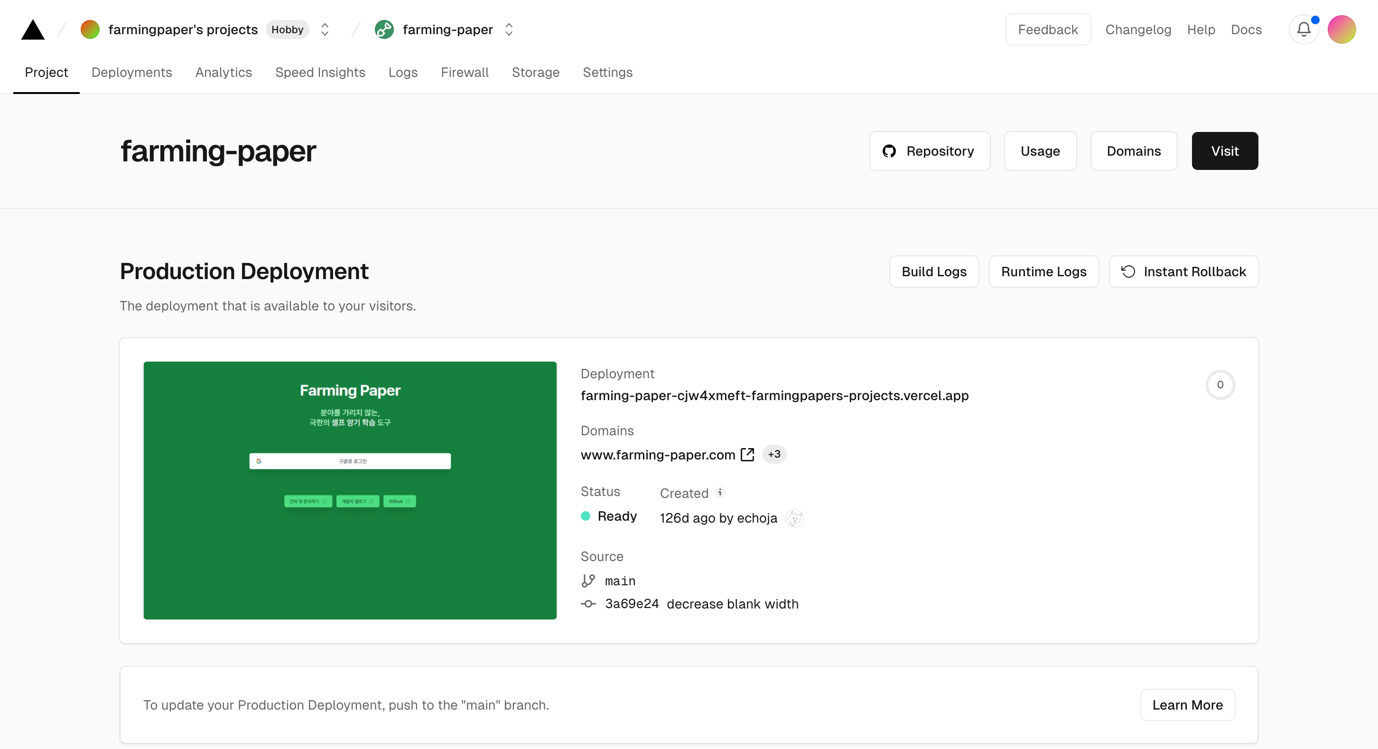The image size is (1378, 749).
Task: Expand the team switcher chevrons
Action: (x=325, y=29)
